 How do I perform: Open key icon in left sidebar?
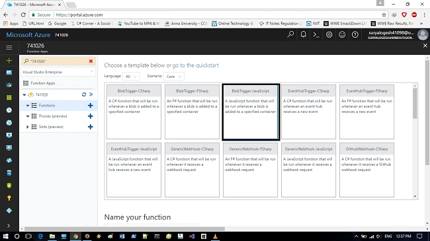tap(9, 198)
